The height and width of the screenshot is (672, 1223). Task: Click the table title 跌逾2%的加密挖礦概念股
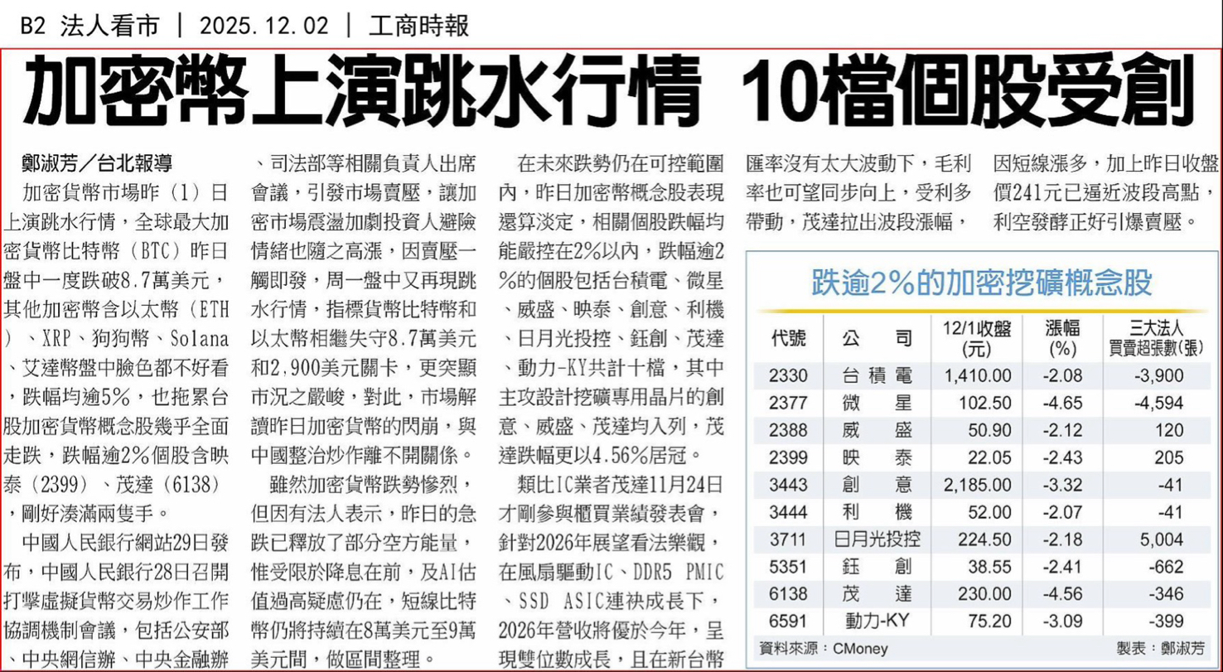point(982,283)
